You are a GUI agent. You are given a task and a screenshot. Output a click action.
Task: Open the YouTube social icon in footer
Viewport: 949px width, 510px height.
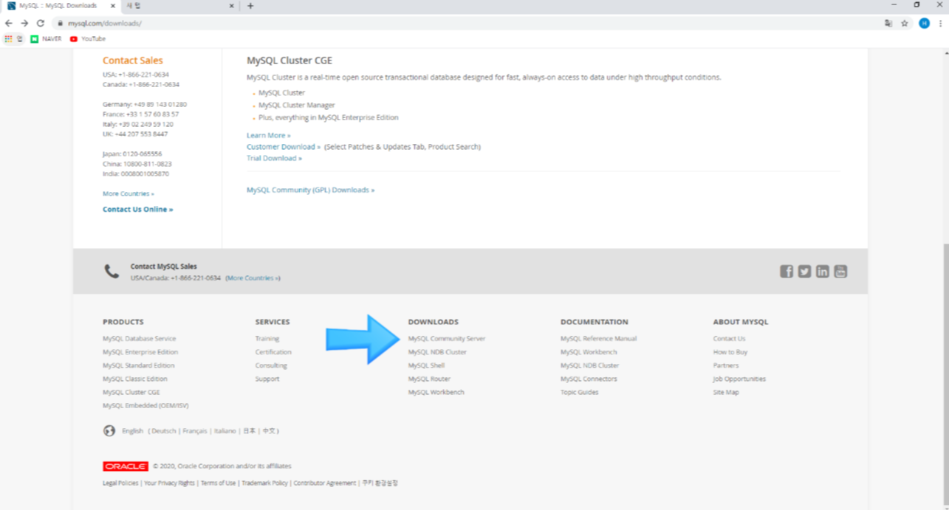840,272
